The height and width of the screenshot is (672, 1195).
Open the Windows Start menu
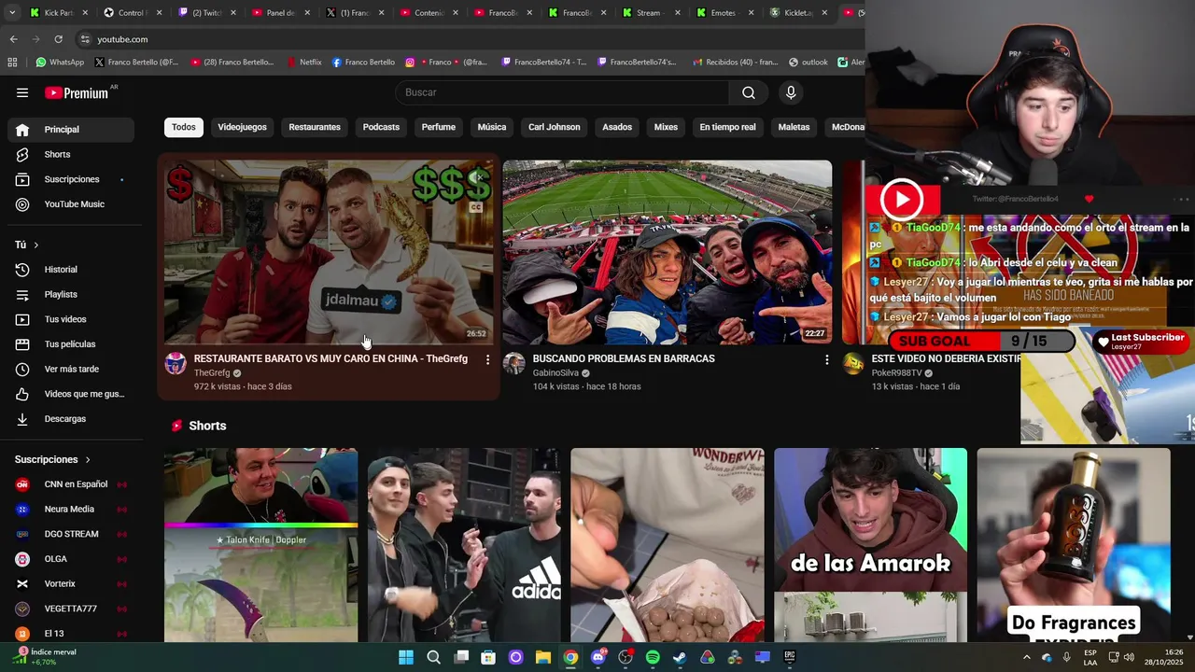point(406,657)
